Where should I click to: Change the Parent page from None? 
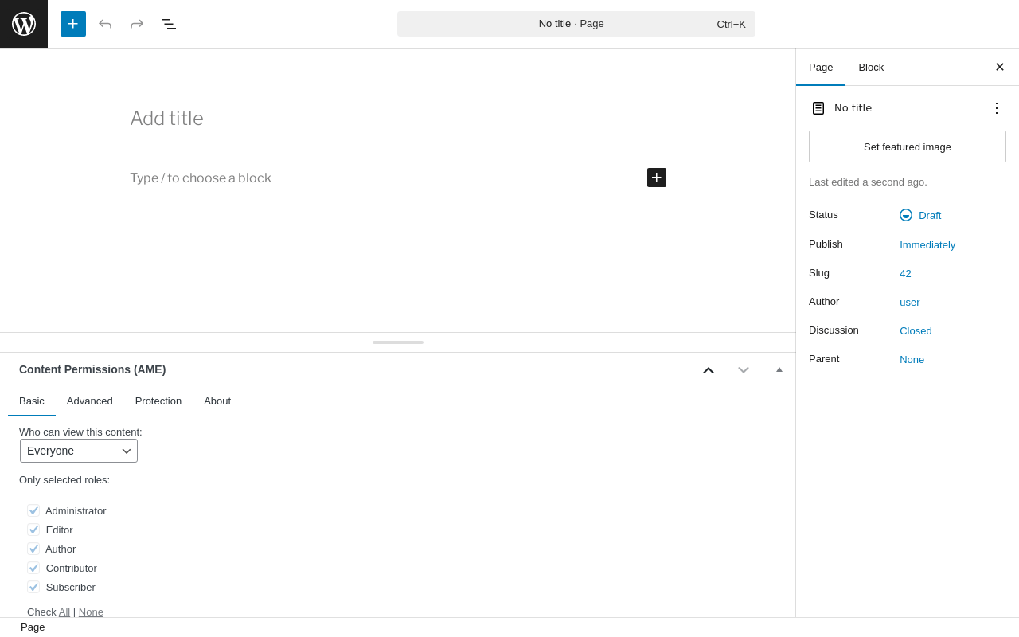912,360
